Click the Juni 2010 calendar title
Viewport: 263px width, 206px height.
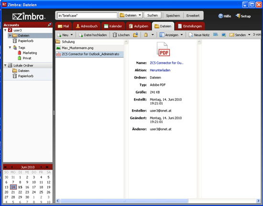28,167
